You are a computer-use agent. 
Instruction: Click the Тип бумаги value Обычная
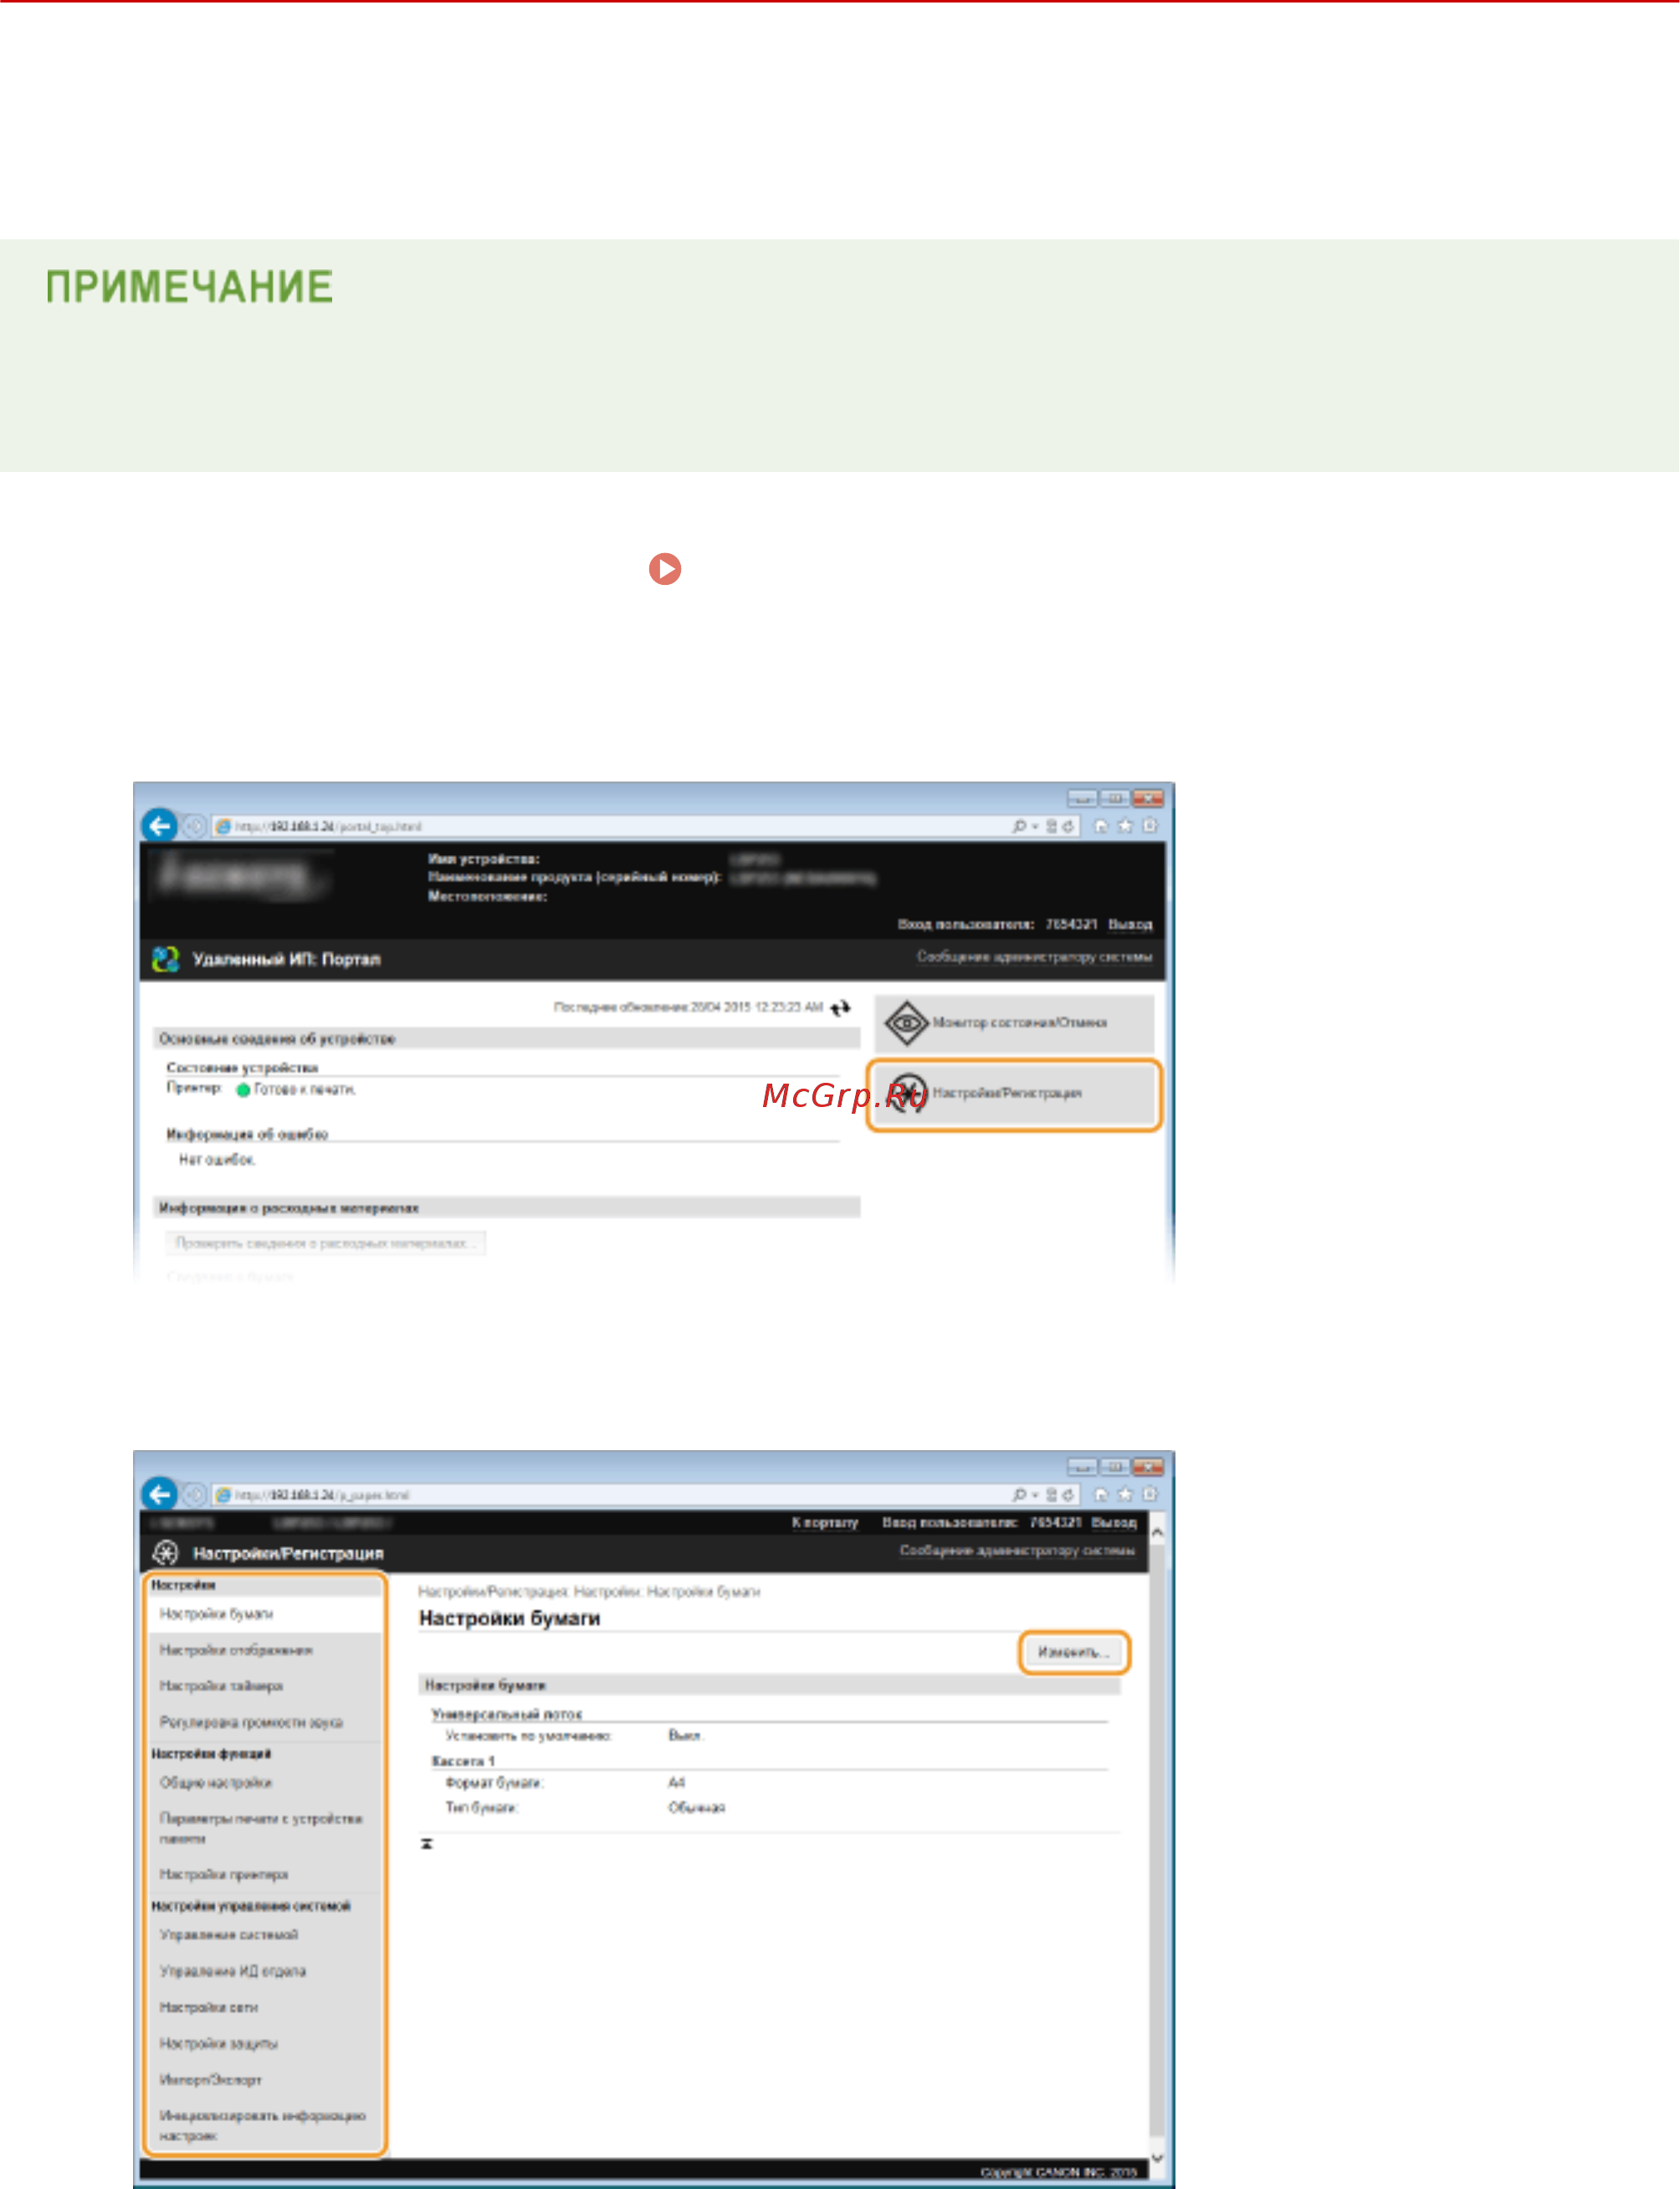697,1807
